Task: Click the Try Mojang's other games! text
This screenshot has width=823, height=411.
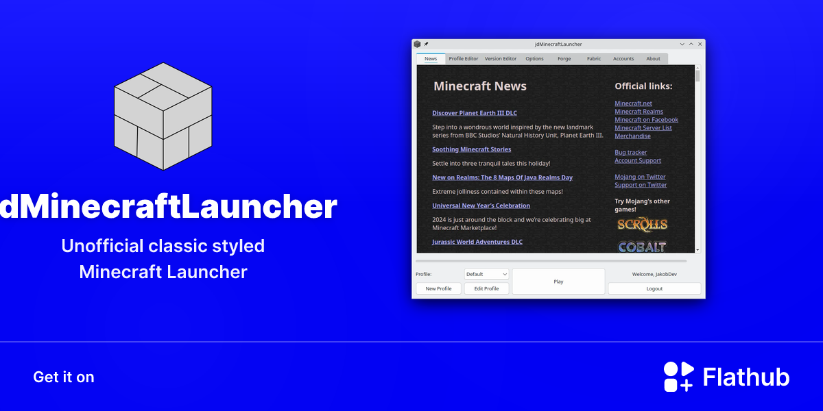Action: 643,206
